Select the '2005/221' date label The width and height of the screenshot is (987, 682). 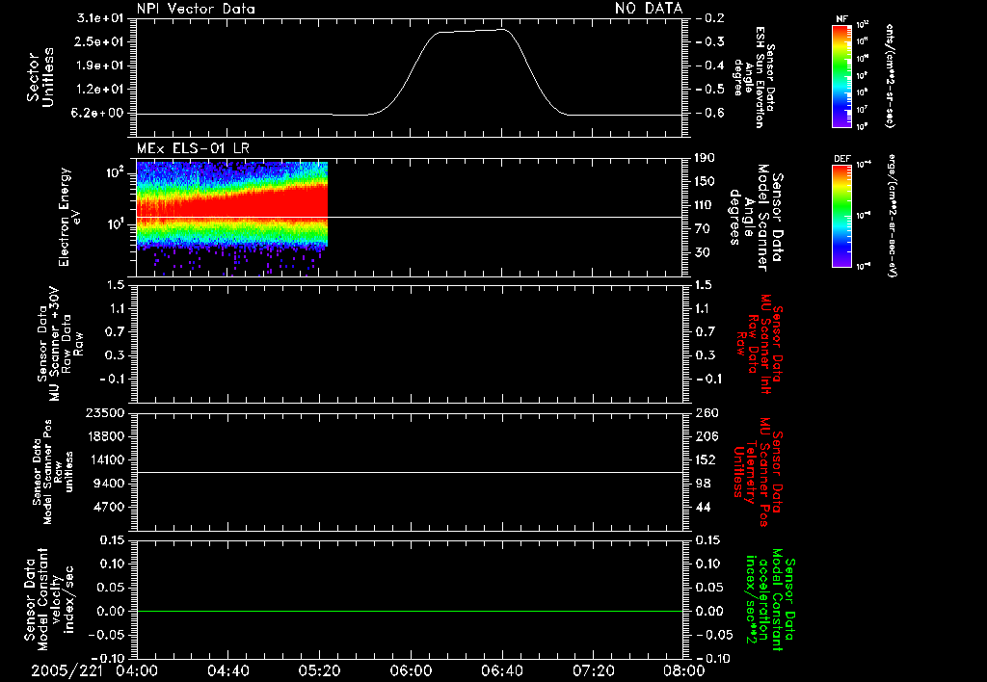(x=67, y=670)
